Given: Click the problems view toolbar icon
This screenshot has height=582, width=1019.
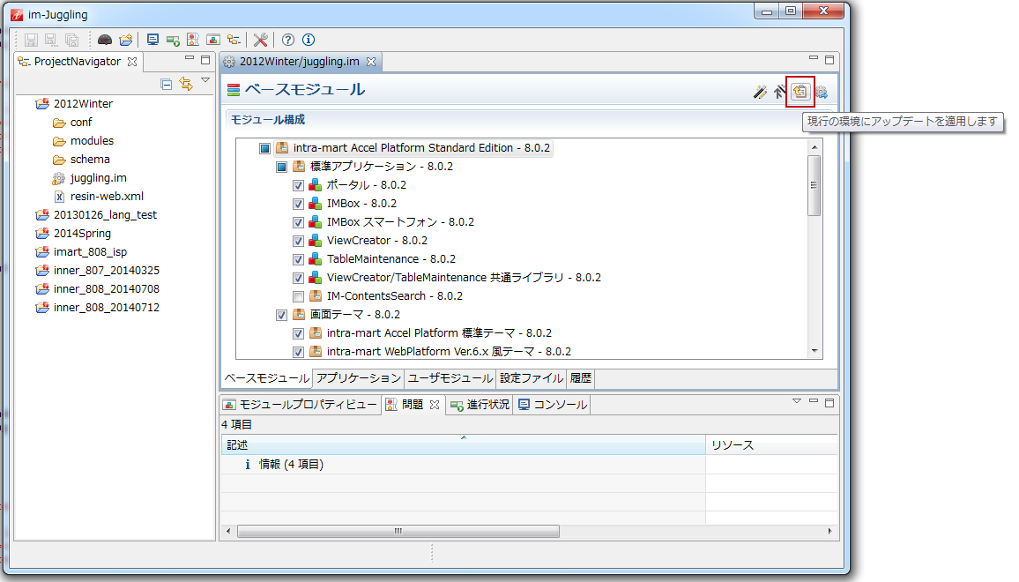Looking at the screenshot, I should [x=193, y=41].
